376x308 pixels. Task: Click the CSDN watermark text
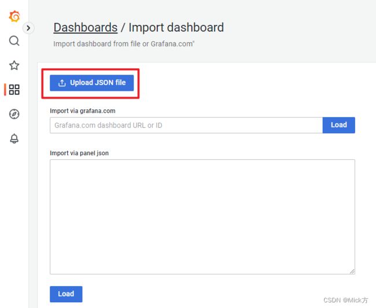[345, 300]
